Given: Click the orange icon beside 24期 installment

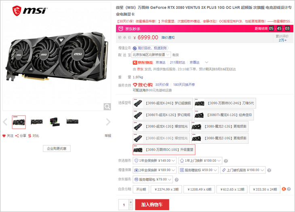Looking at the screenshot, I should [284, 189].
